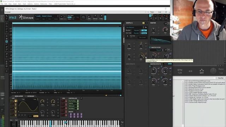Click the iZotope logo
The width and height of the screenshot is (226, 127).
point(26,17)
